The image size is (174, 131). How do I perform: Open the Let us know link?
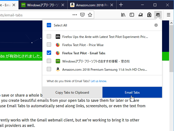99,81
